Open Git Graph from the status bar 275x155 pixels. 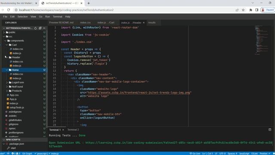coord(27,153)
